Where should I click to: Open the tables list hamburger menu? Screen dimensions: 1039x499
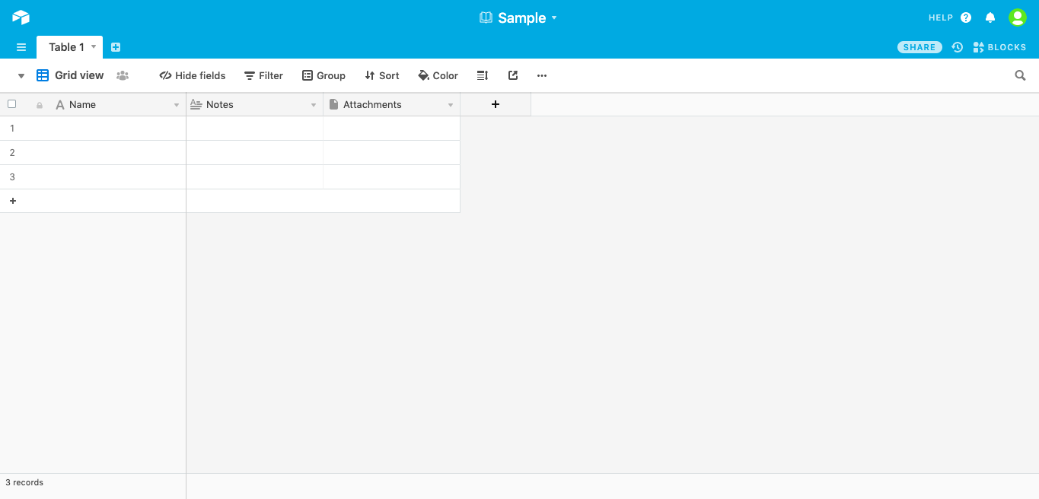coord(21,47)
